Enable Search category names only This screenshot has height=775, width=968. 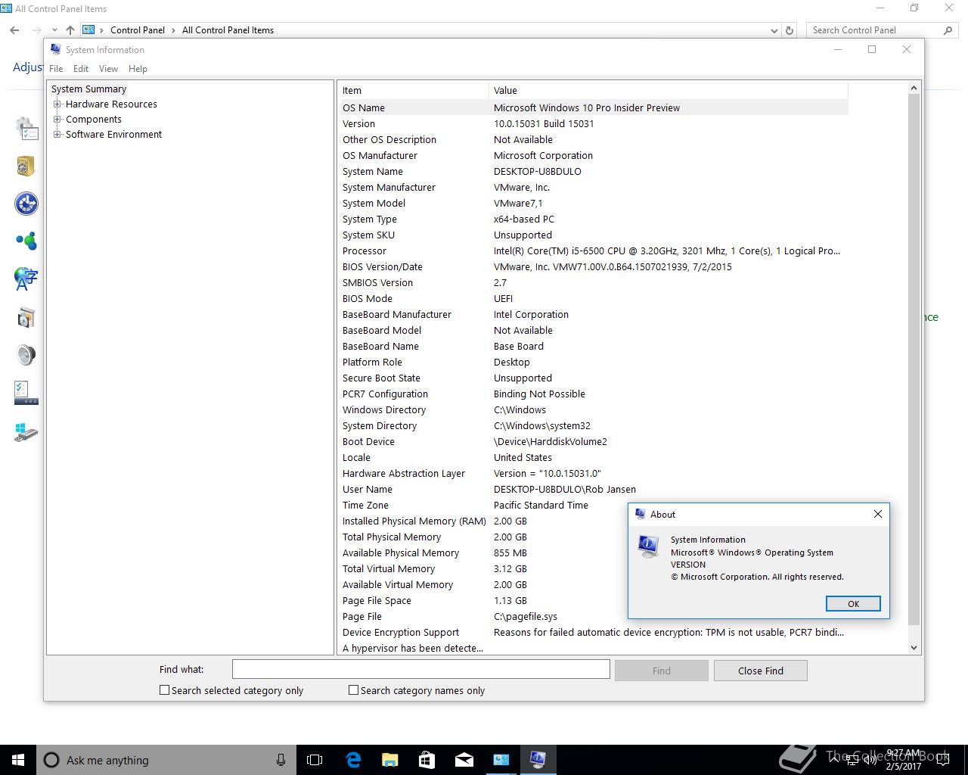(x=353, y=690)
